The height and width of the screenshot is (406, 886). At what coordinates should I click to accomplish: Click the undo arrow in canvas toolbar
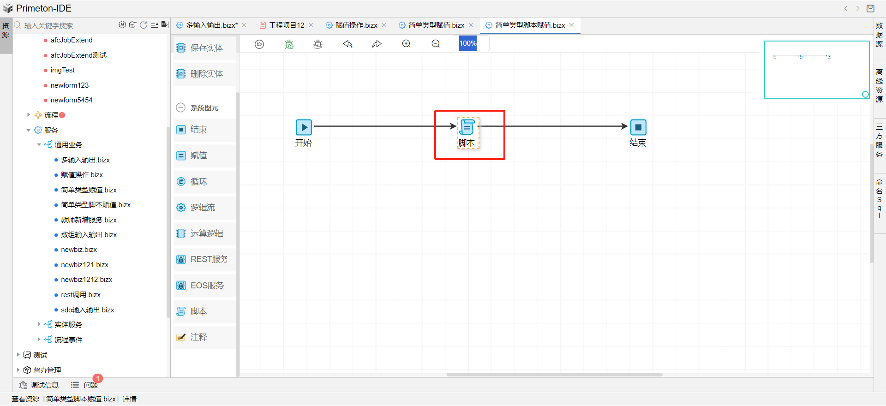point(347,44)
